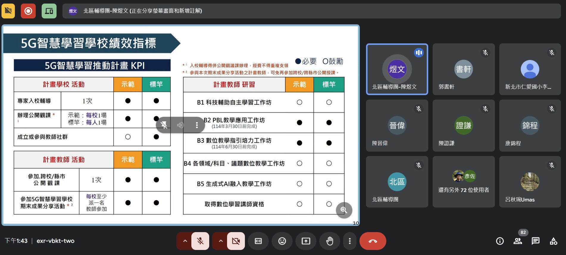Send an emoji reaction
Image resolution: width=566 pixels, height=255 pixels.
(282, 241)
